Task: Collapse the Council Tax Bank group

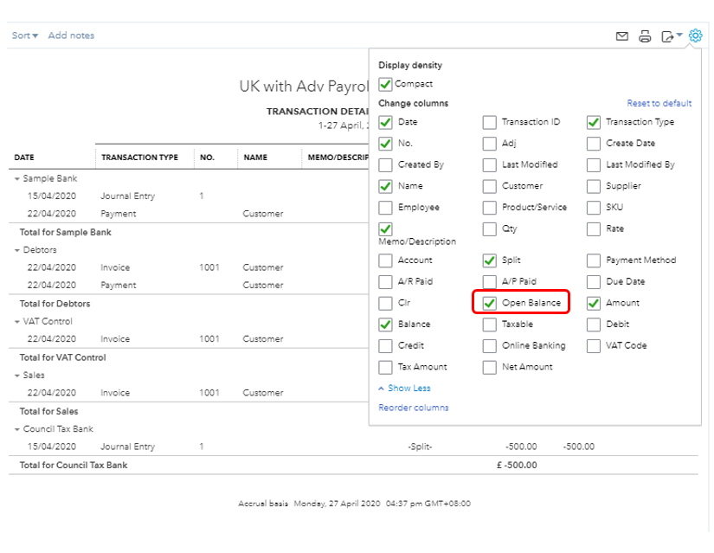Action: click(x=16, y=429)
